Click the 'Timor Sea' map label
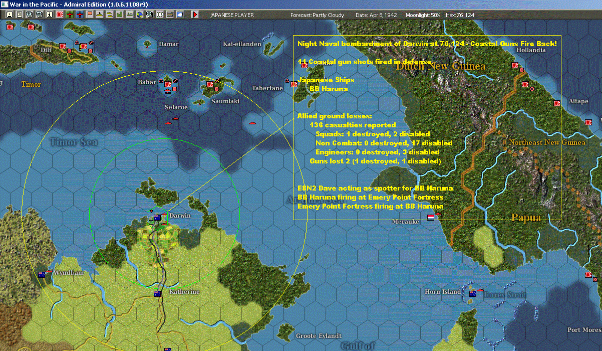This screenshot has height=351, width=602. click(74, 142)
